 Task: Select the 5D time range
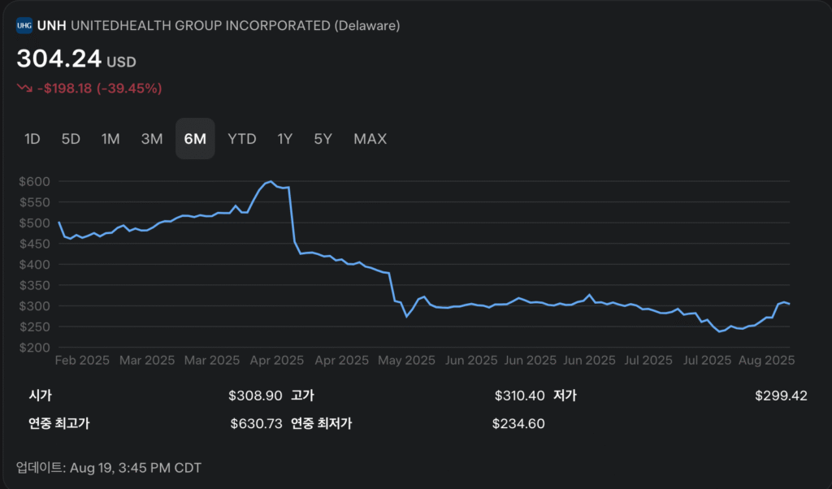tap(71, 139)
